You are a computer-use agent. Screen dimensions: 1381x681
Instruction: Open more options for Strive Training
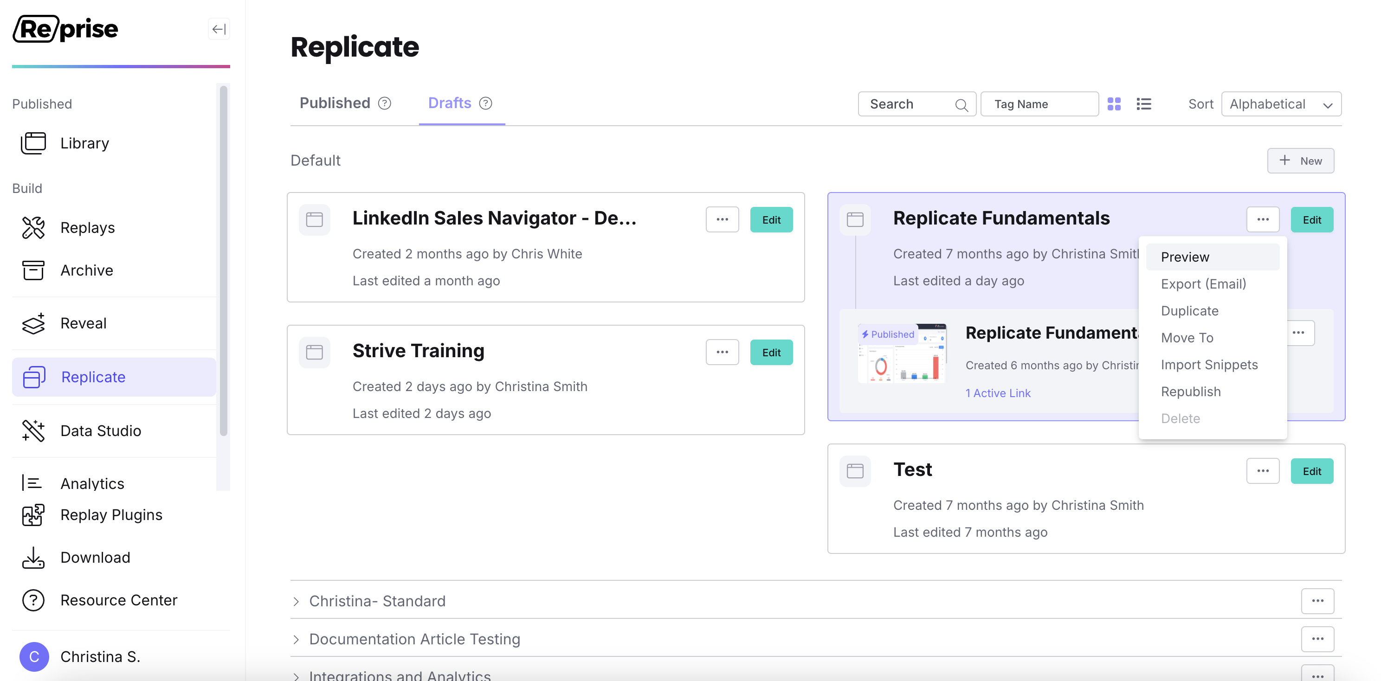coord(722,352)
